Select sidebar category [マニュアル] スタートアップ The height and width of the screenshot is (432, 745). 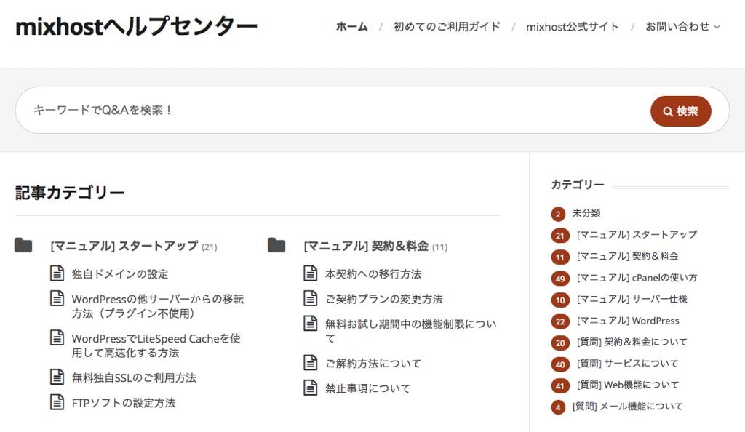point(637,234)
